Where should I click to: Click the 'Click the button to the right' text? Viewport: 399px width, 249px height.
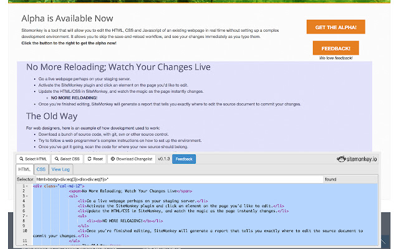coord(69,43)
